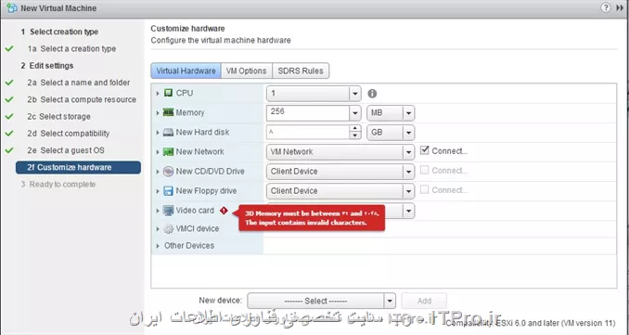Image resolution: width=629 pixels, height=335 pixels.
Task: Open the VM Network dropdown
Action: (x=340, y=152)
